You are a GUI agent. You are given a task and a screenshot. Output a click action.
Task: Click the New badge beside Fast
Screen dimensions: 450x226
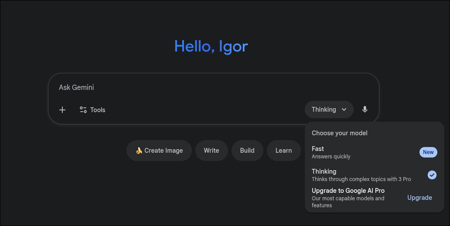click(428, 152)
